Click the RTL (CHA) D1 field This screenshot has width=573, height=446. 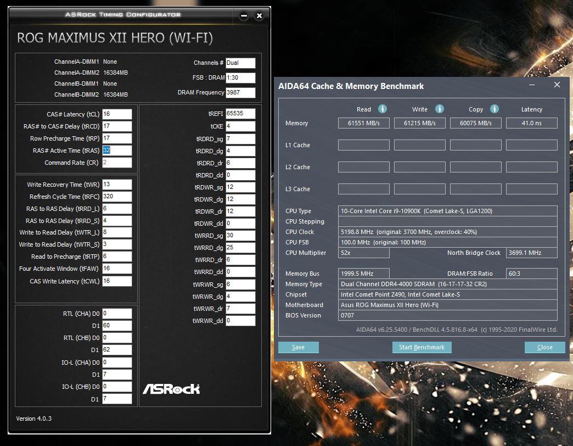(x=117, y=325)
